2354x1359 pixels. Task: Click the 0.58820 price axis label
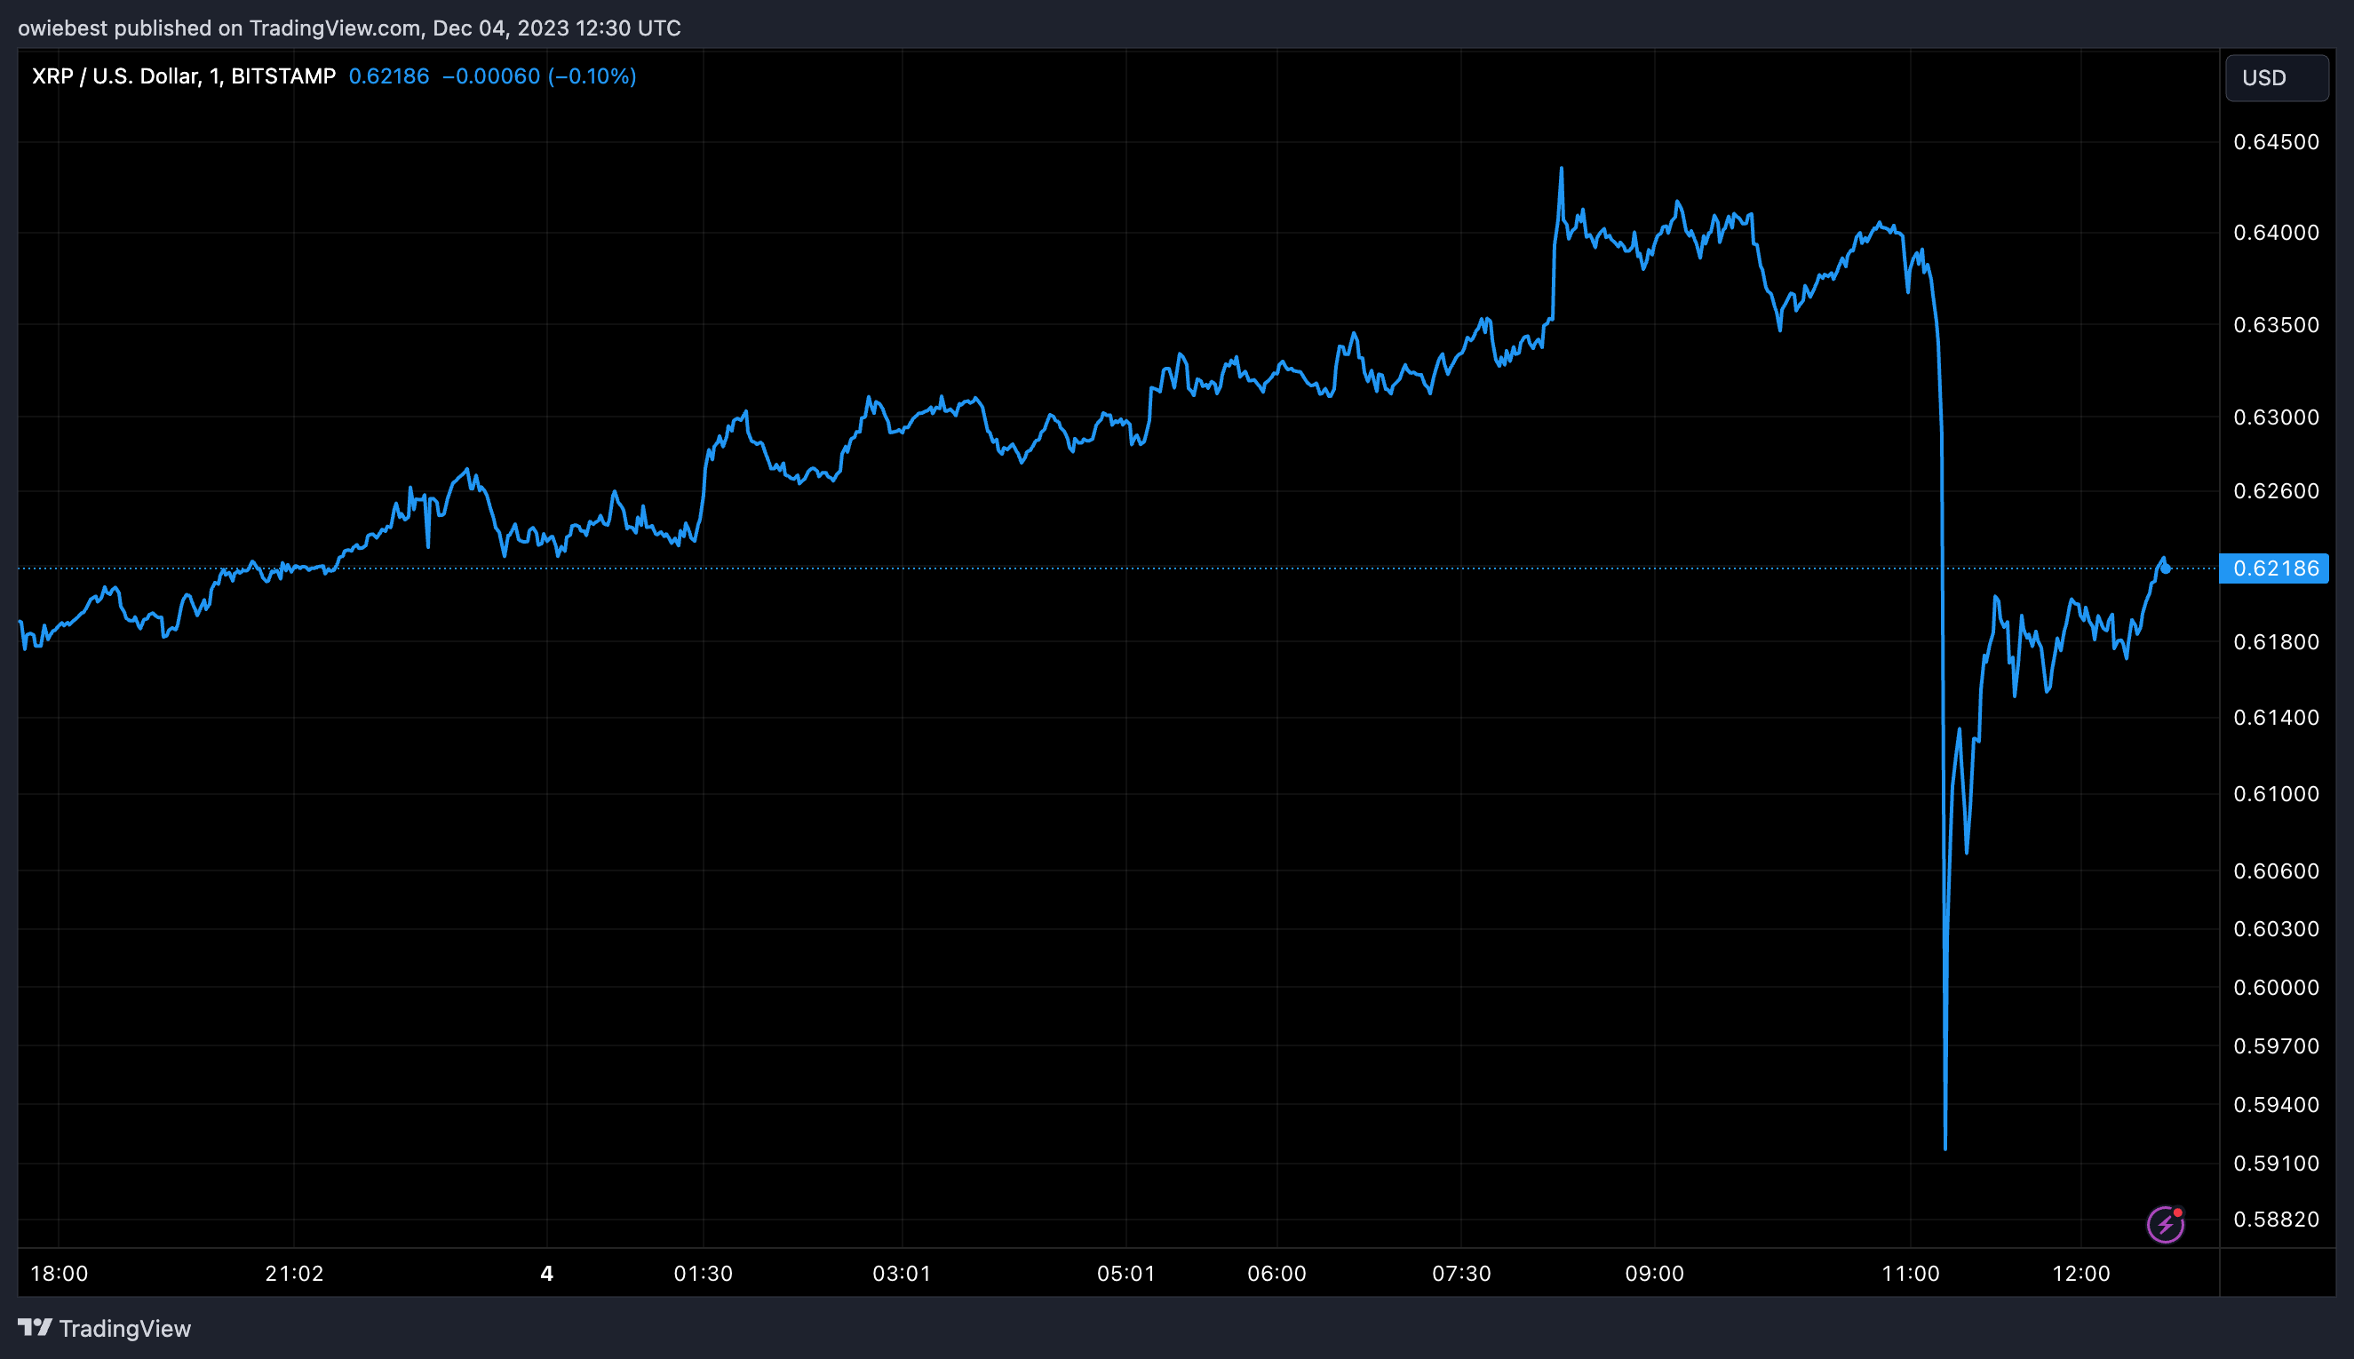pyautogui.click(x=2276, y=1219)
